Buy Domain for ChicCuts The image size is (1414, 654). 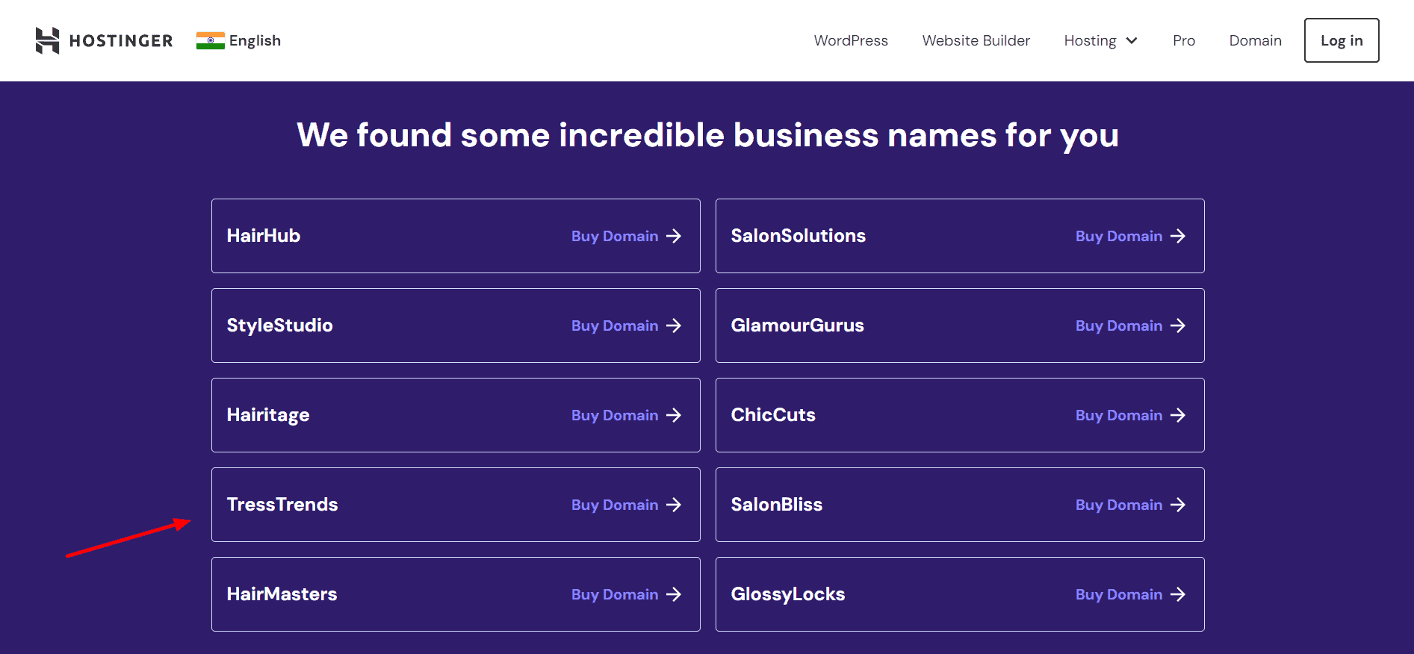pyautogui.click(x=1118, y=415)
